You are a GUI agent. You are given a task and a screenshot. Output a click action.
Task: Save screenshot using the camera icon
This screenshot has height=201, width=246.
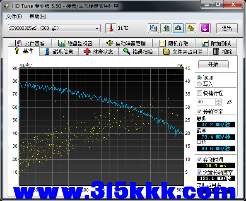[178, 28]
